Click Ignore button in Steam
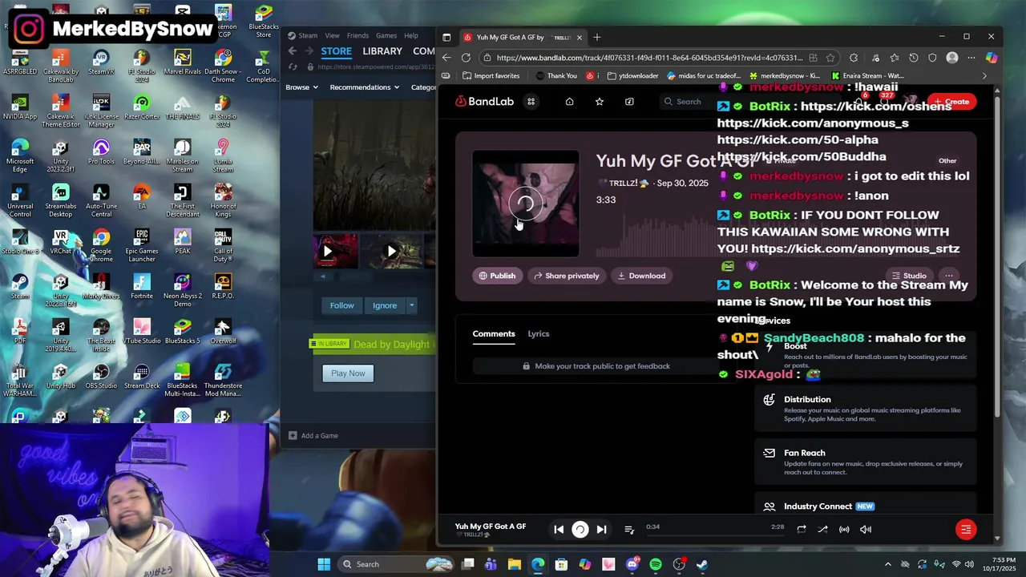 [385, 305]
